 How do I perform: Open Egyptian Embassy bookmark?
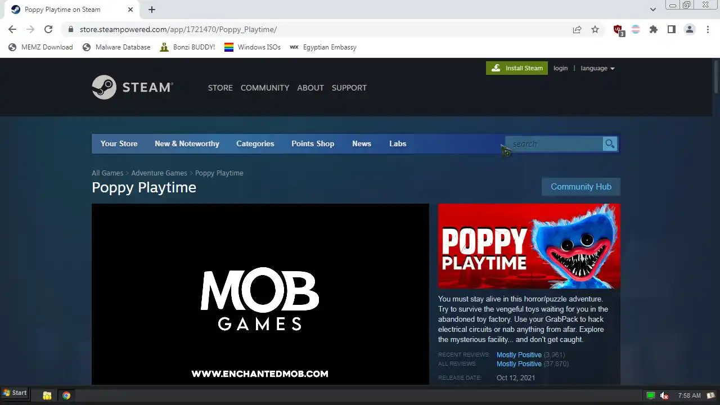pos(323,47)
